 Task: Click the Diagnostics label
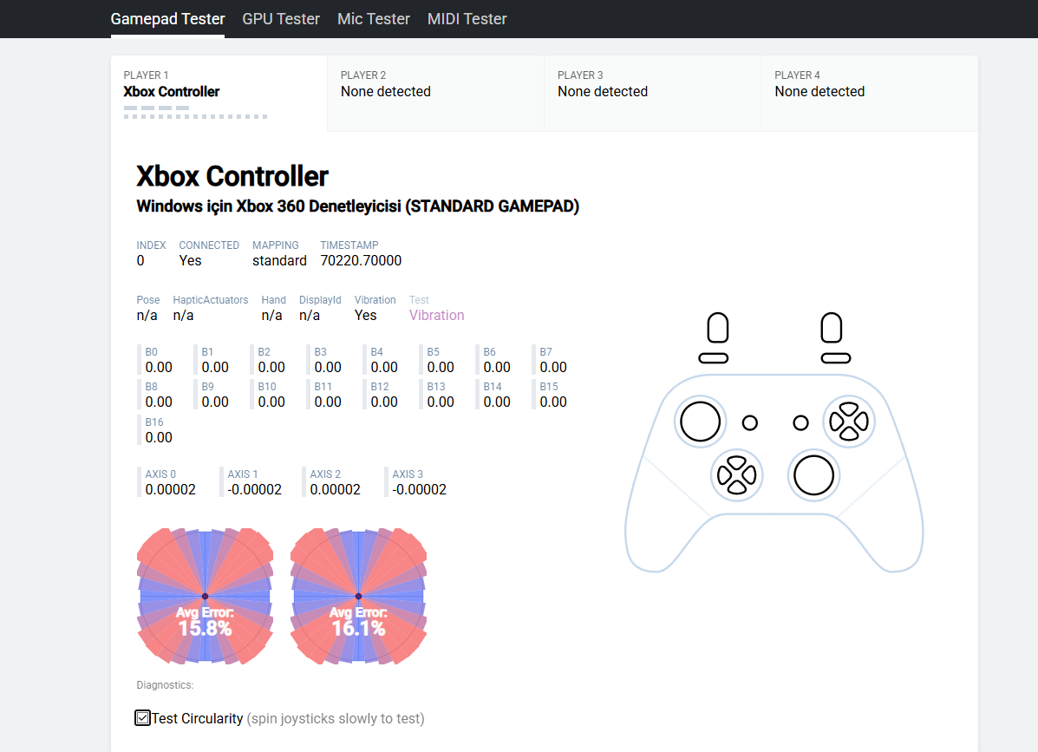pos(165,685)
